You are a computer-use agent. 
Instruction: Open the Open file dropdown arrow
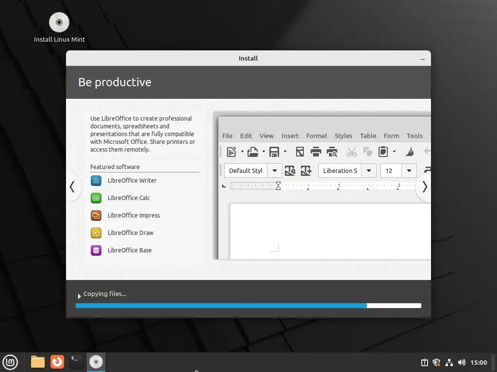(264, 152)
